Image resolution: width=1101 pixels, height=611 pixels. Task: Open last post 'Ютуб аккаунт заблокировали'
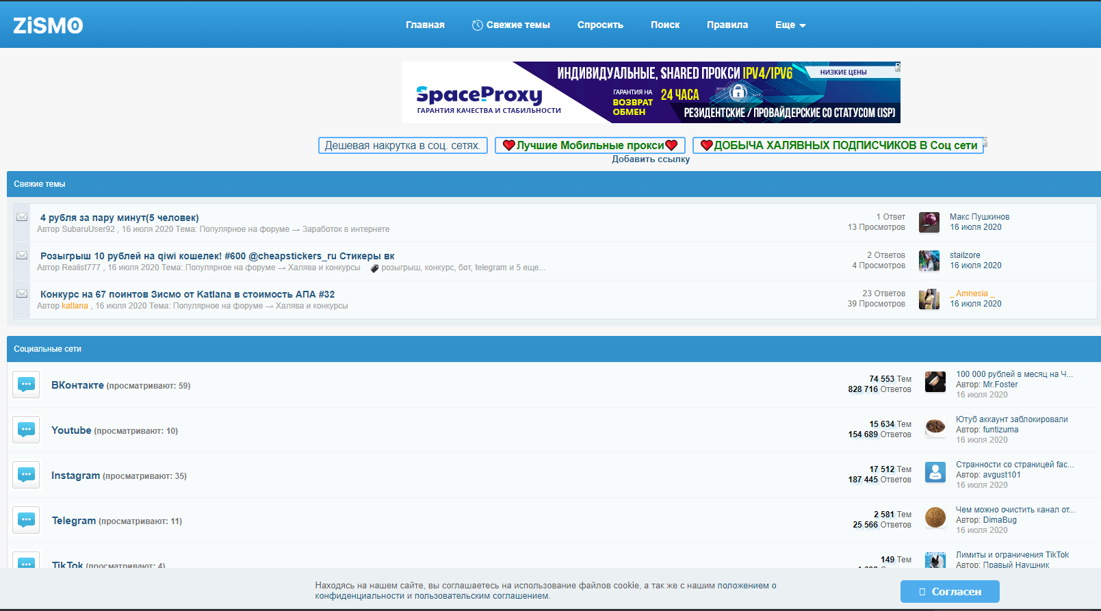[1011, 419]
